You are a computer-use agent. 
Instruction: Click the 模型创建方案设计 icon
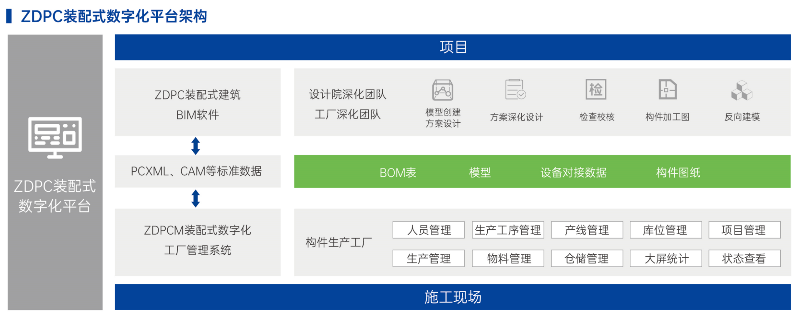click(x=442, y=90)
